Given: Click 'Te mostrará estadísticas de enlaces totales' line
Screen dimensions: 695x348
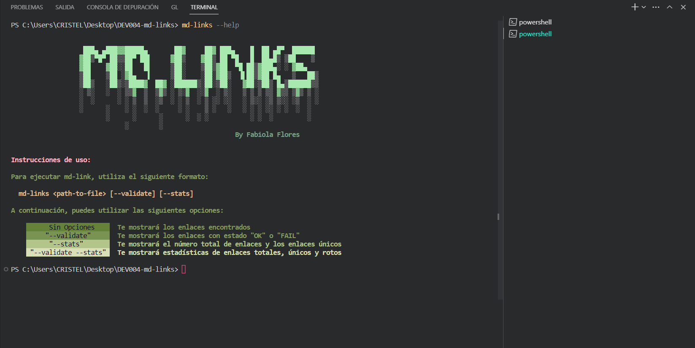Looking at the screenshot, I should coord(229,252).
